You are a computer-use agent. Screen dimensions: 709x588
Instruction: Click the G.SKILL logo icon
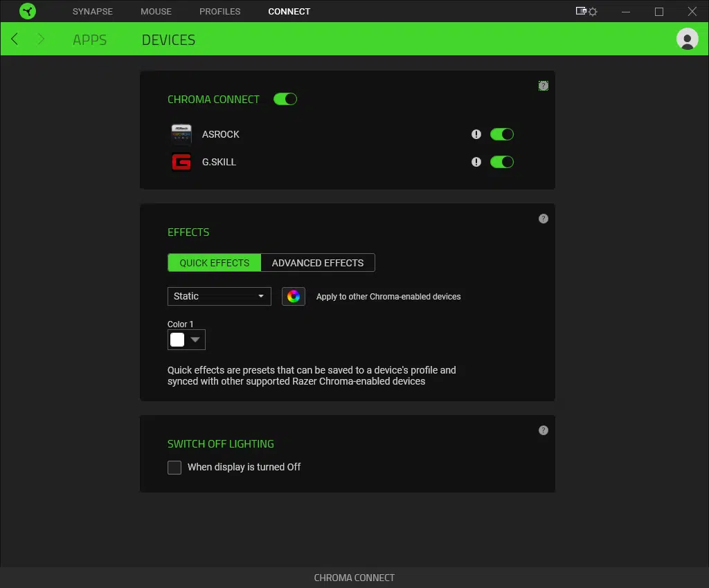181,162
